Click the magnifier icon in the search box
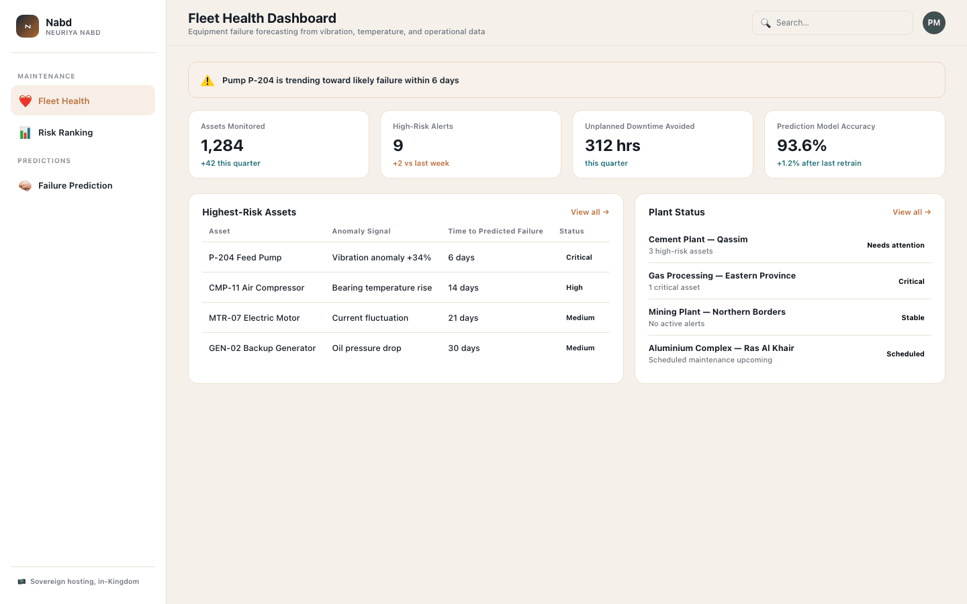The image size is (967, 604). click(x=766, y=23)
